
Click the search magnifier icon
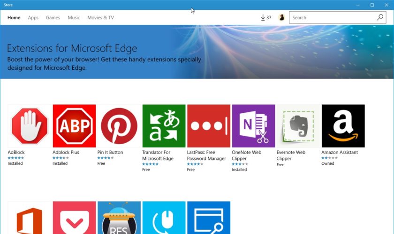point(380,18)
